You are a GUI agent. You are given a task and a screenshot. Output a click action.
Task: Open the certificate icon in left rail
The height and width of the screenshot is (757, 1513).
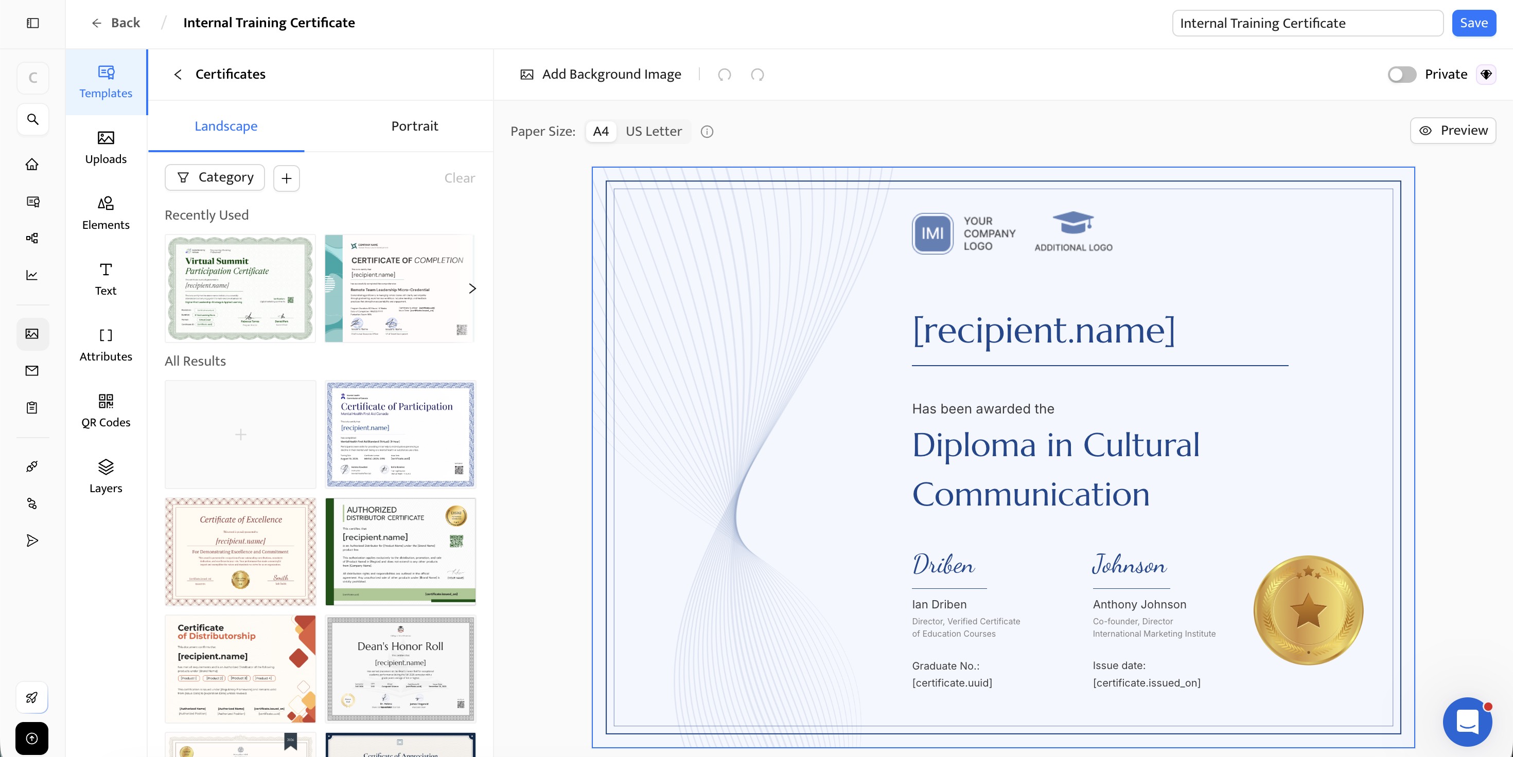click(33, 201)
